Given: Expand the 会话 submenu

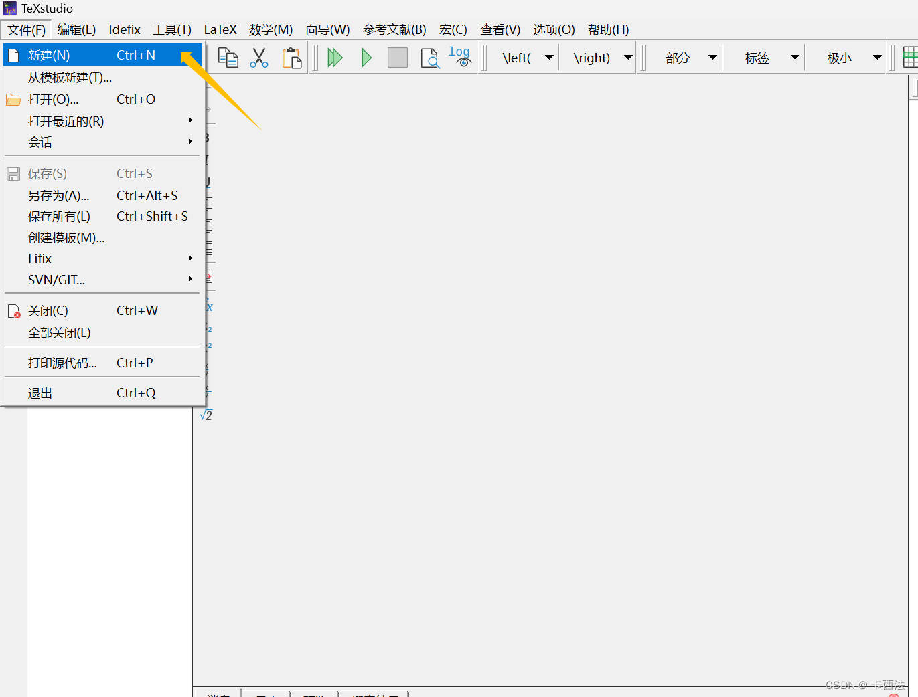Looking at the screenshot, I should point(102,142).
